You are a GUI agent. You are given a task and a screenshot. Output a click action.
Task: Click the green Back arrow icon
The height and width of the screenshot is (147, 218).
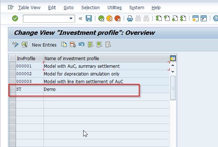(101, 18)
